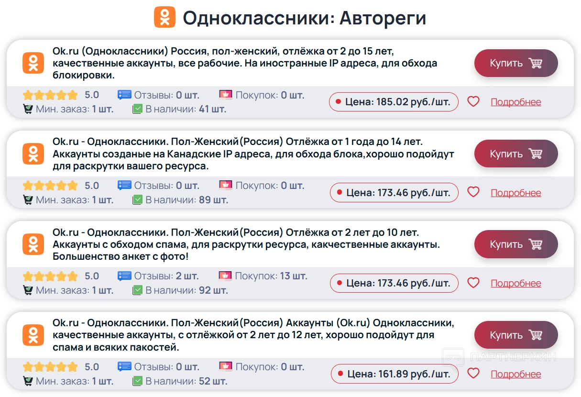This screenshot has height=397, width=581.
Task: Click the OK logo of the 161.89 руб. listing
Action: (x=33, y=335)
